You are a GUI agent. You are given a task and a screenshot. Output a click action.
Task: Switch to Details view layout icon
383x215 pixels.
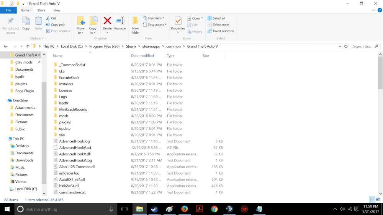[x=372, y=199]
